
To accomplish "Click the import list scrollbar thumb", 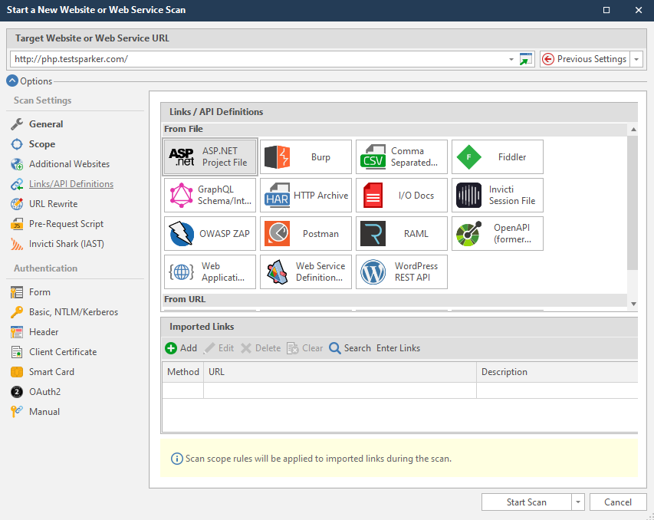I will [x=633, y=202].
